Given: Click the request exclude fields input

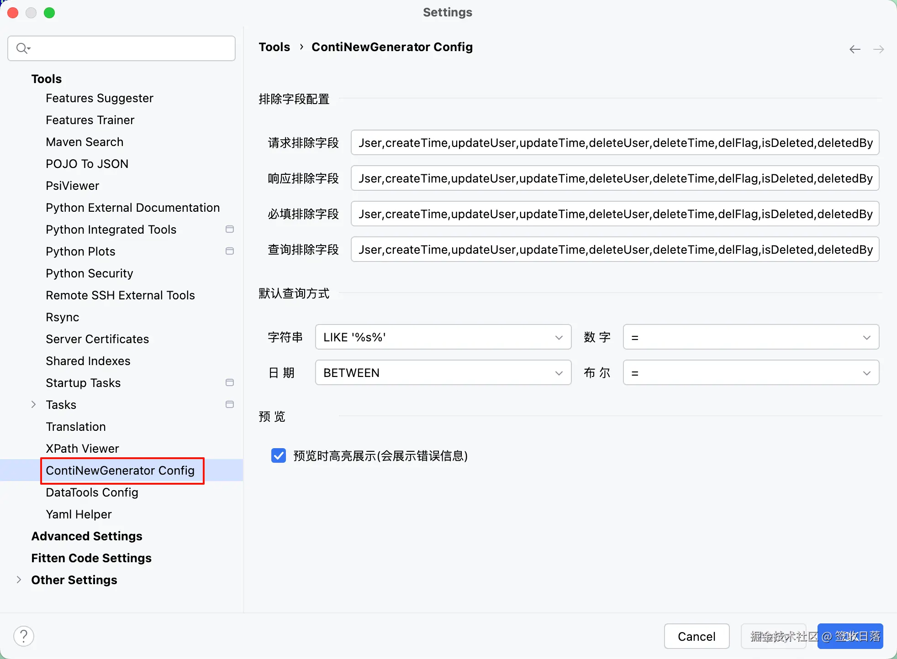Looking at the screenshot, I should 615,143.
